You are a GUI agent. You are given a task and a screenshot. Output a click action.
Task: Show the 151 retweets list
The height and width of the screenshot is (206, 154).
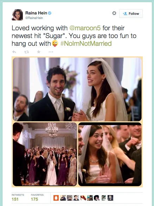(18, 198)
